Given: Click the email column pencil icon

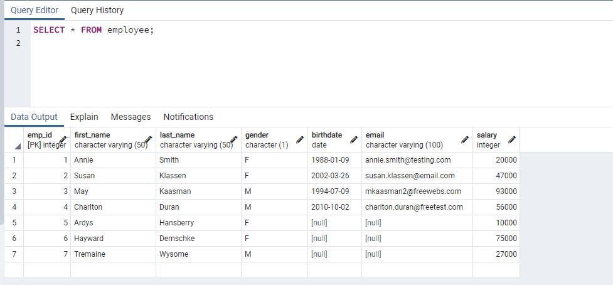Looking at the screenshot, I should click(465, 139).
